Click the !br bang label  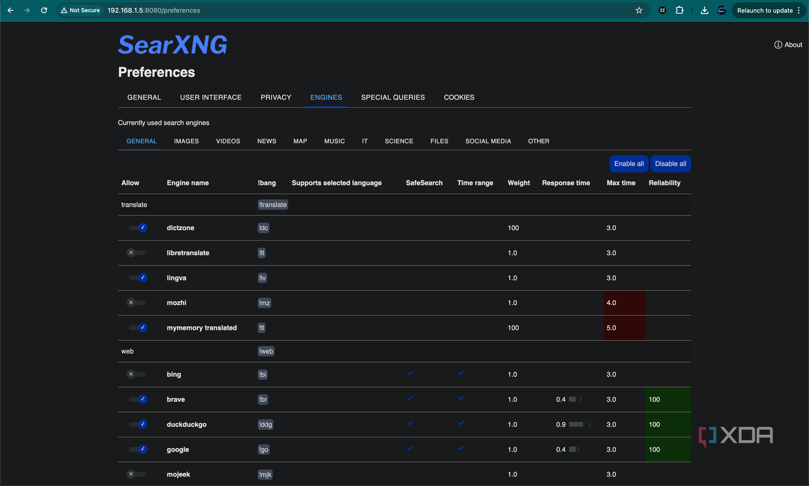pos(263,400)
